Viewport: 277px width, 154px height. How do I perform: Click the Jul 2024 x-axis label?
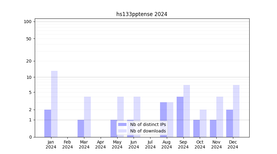150,144
